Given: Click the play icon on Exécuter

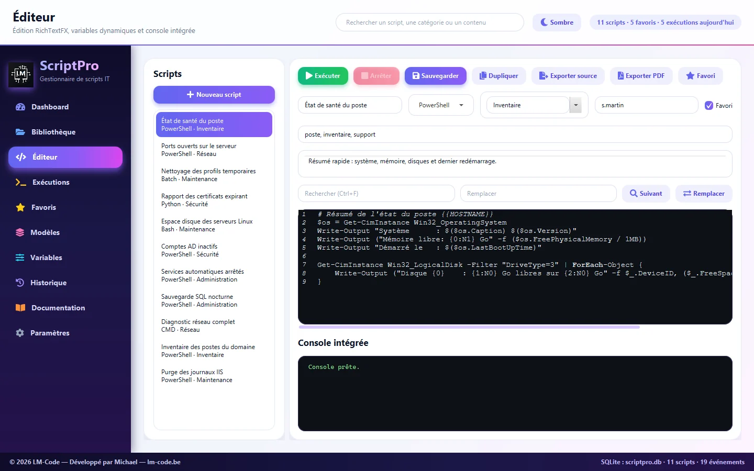Looking at the screenshot, I should (x=309, y=76).
